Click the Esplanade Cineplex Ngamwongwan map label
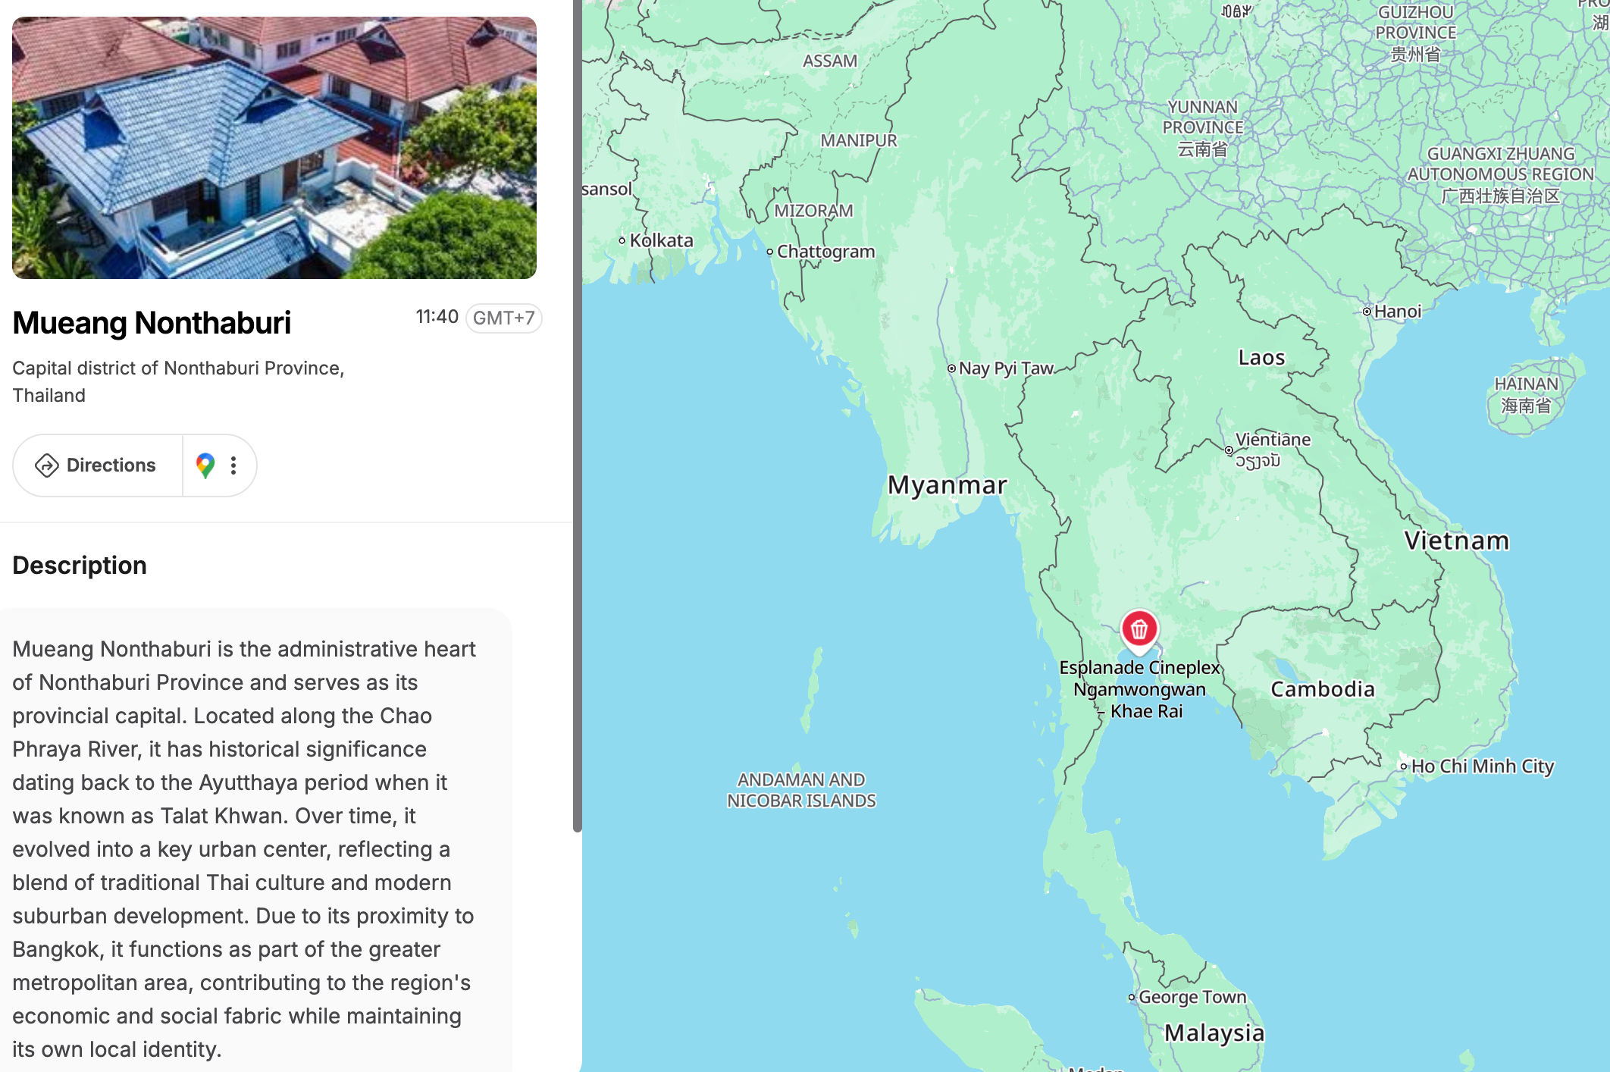The height and width of the screenshot is (1072, 1610). (1139, 689)
